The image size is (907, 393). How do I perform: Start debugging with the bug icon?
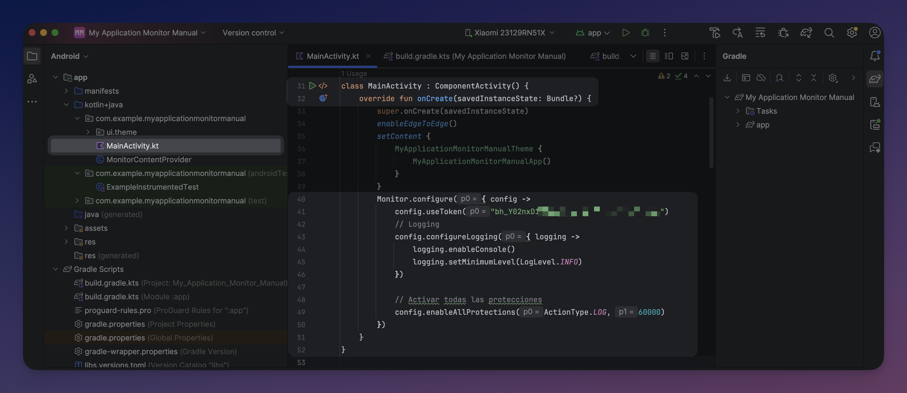tap(645, 32)
